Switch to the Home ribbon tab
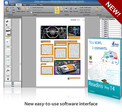122x112 pixels. 12,5
